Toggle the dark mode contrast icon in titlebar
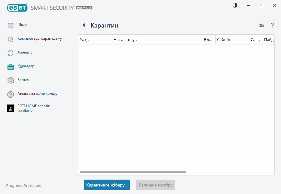 point(235,5)
